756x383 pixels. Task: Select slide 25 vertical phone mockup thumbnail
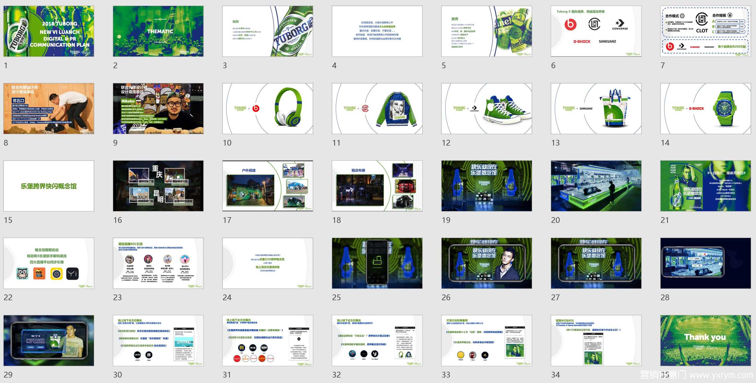tap(377, 263)
